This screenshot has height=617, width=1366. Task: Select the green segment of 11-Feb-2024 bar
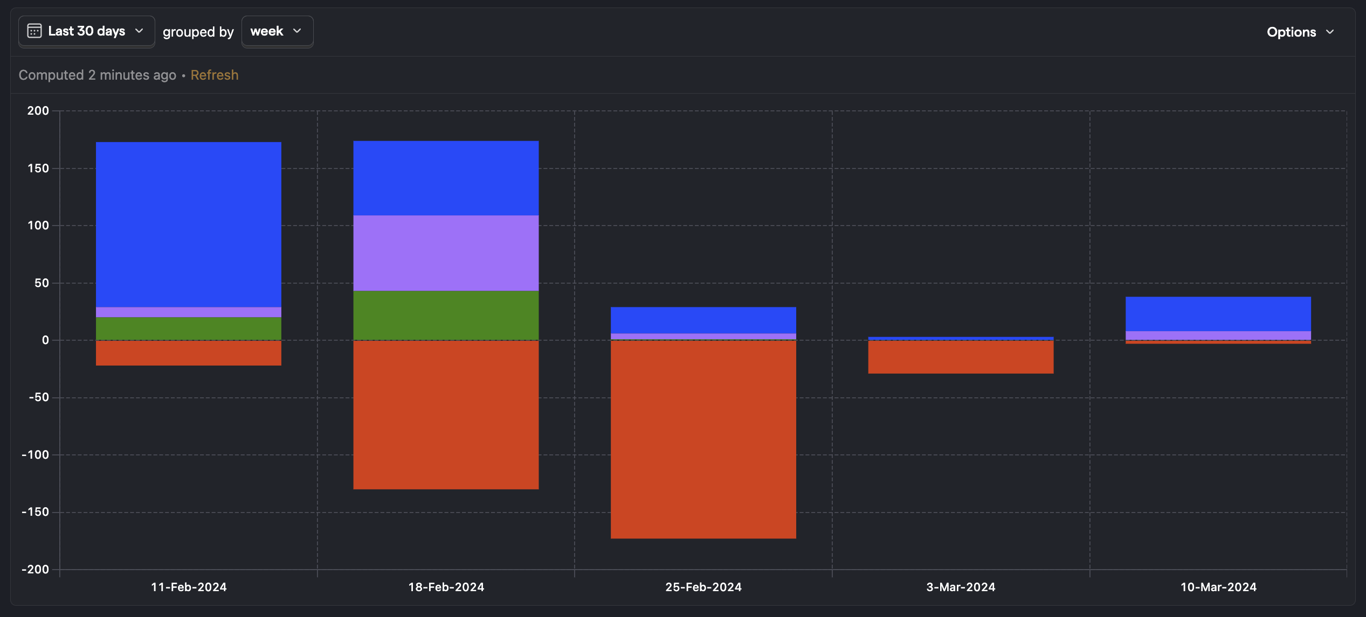pos(189,328)
